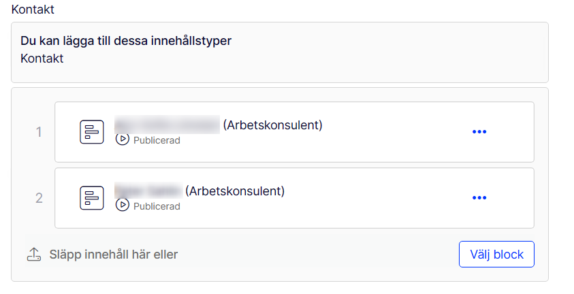Click the blurred name in row 1
The height and width of the screenshot is (294, 574).
pos(167,125)
